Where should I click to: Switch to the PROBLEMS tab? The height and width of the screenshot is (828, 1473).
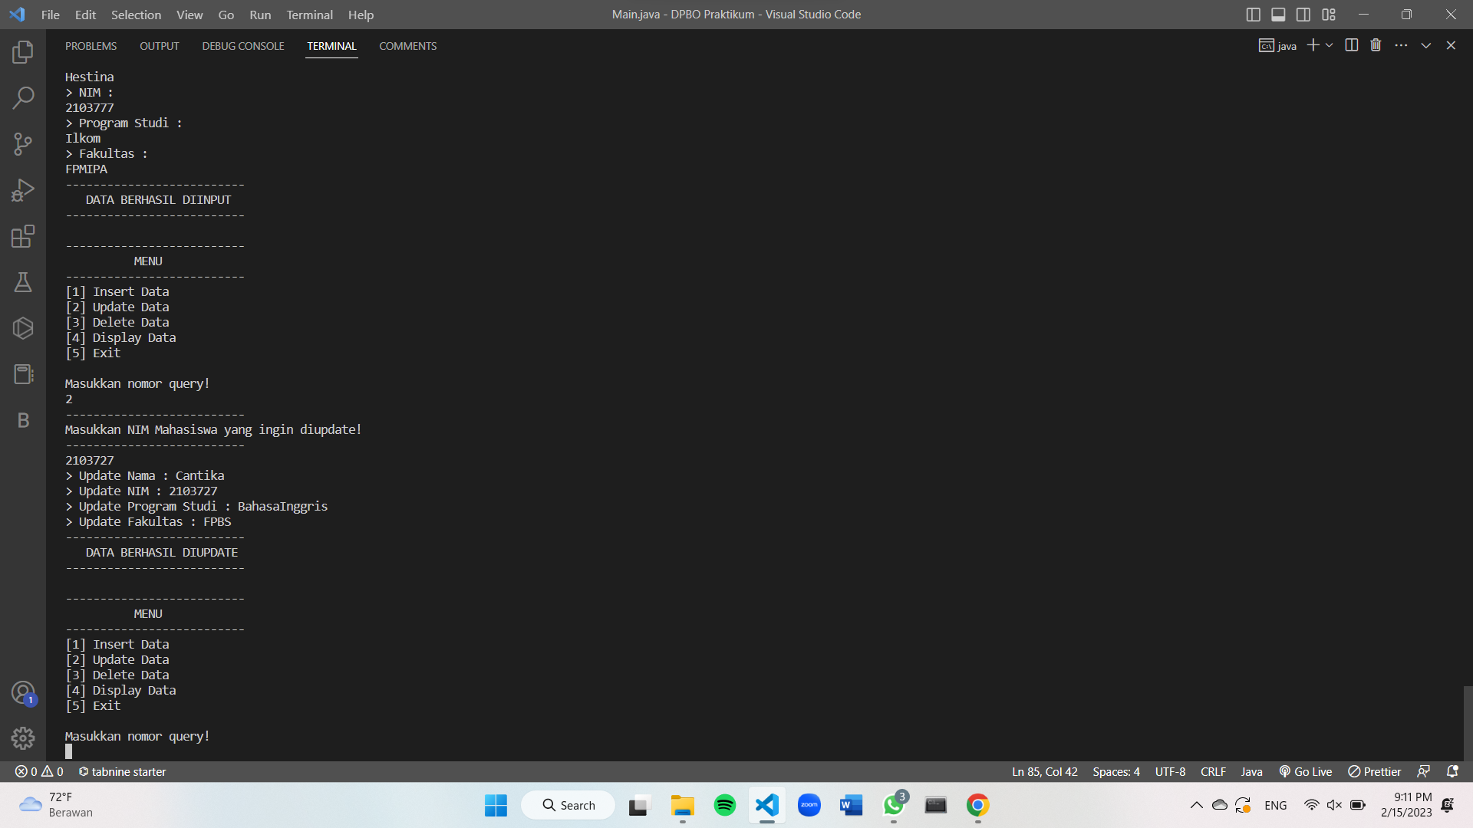pos(91,46)
